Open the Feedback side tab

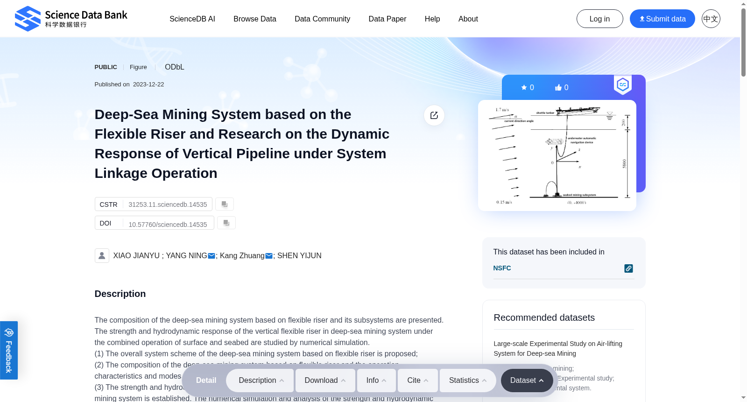pos(9,350)
